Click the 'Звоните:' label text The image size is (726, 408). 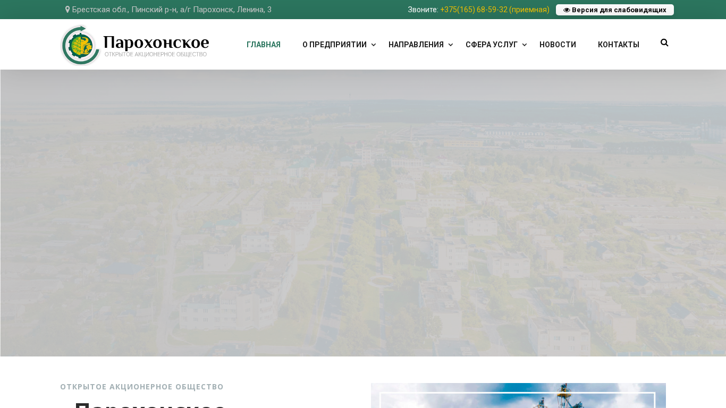(423, 10)
